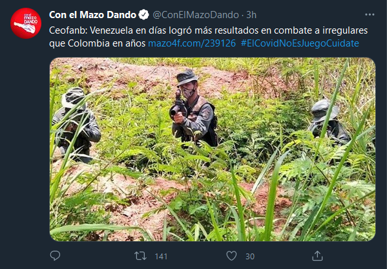387x269 pixels.
Task: Click the 141 retweet count
Action: tap(161, 257)
